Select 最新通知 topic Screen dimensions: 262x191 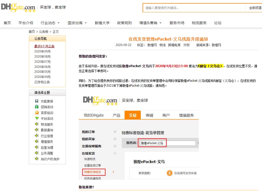(x=47, y=130)
